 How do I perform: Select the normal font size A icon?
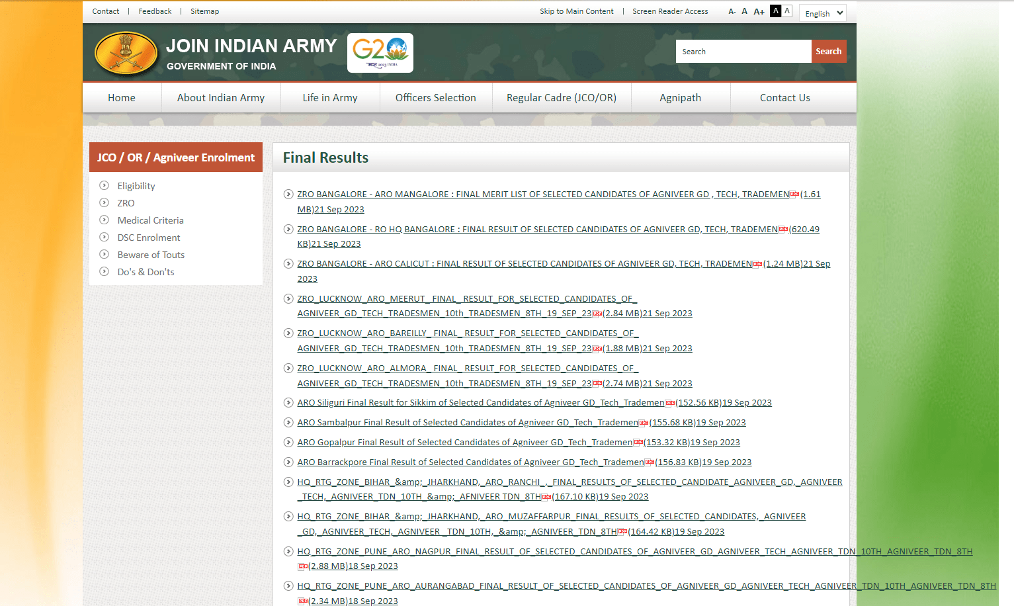pyautogui.click(x=745, y=11)
